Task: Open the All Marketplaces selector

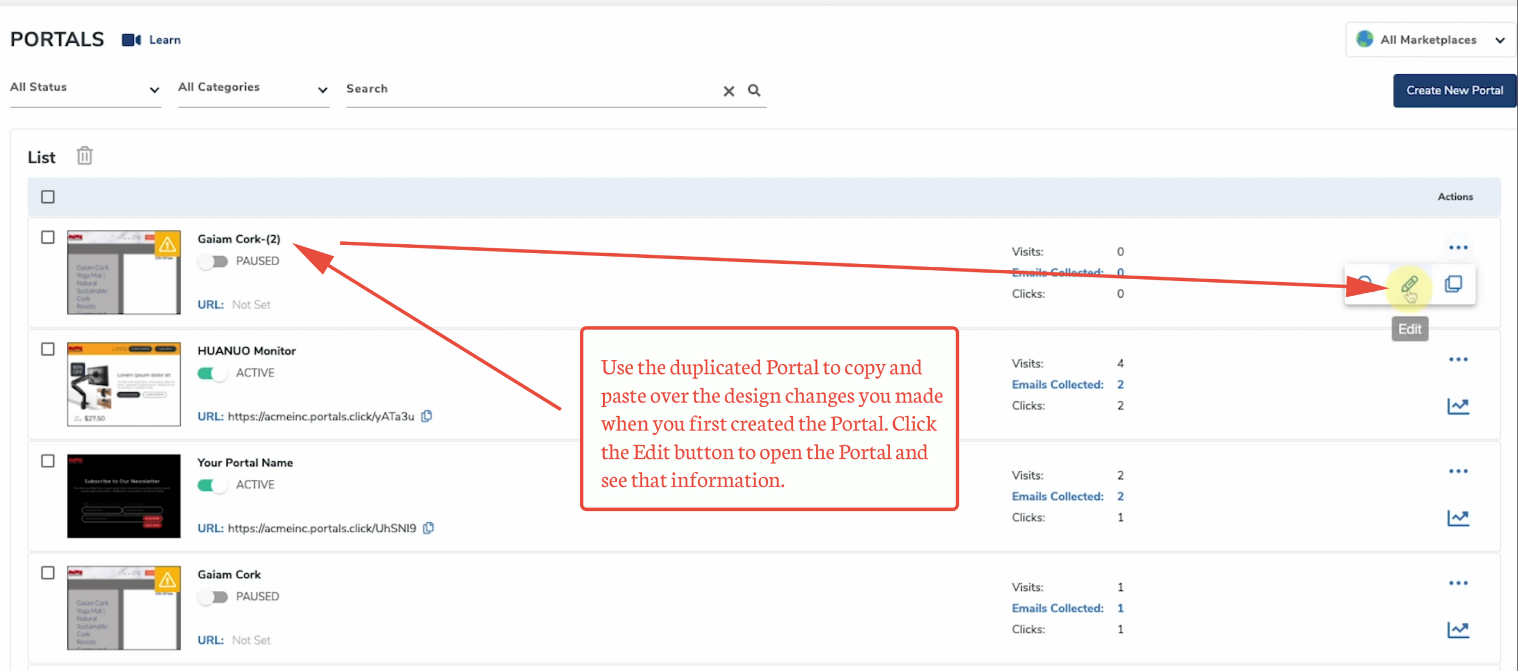Action: [1431, 40]
